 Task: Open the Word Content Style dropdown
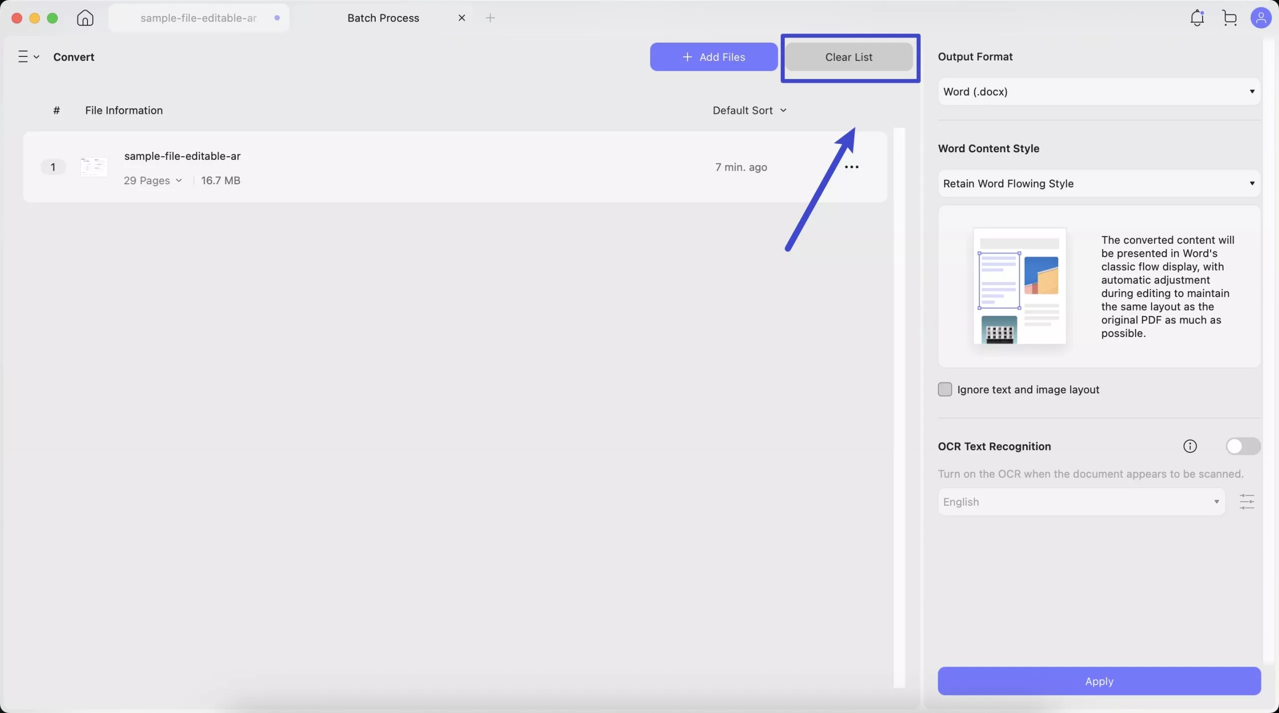pyautogui.click(x=1099, y=183)
